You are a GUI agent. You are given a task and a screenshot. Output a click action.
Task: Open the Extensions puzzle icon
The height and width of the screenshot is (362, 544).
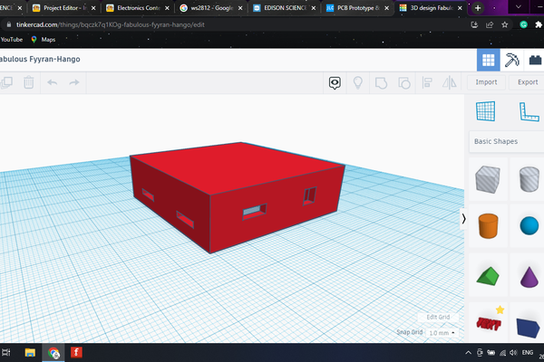coord(538,24)
